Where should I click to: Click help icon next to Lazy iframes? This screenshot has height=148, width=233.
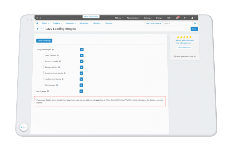pyautogui.click(x=48, y=91)
